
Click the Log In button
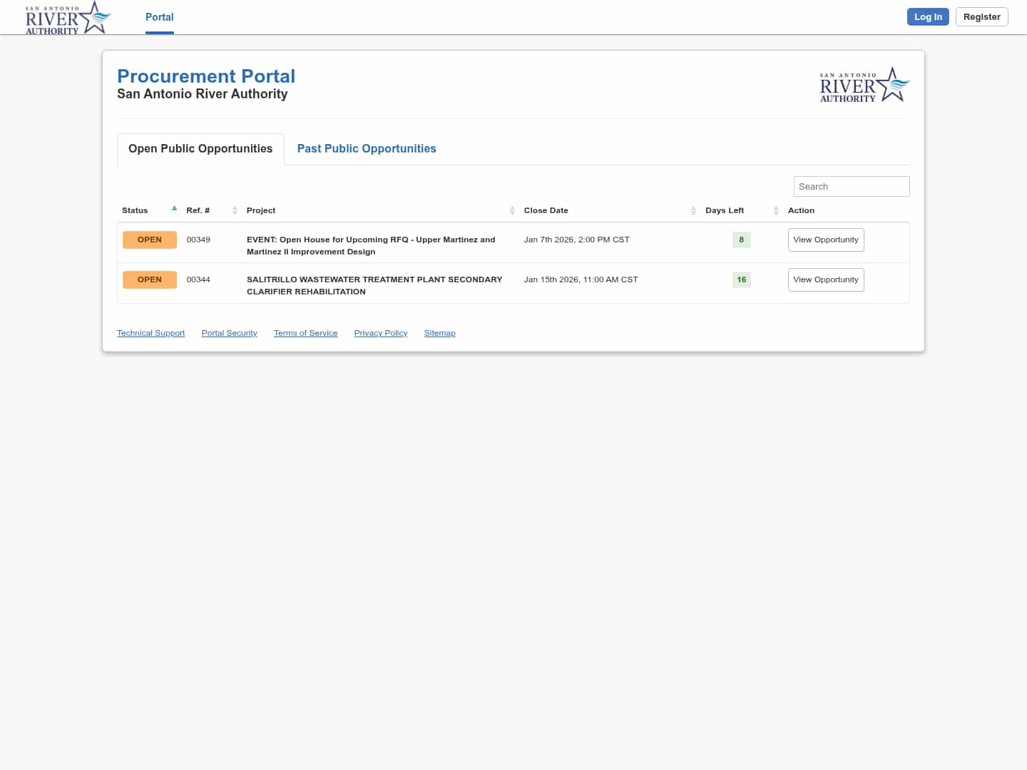point(928,16)
